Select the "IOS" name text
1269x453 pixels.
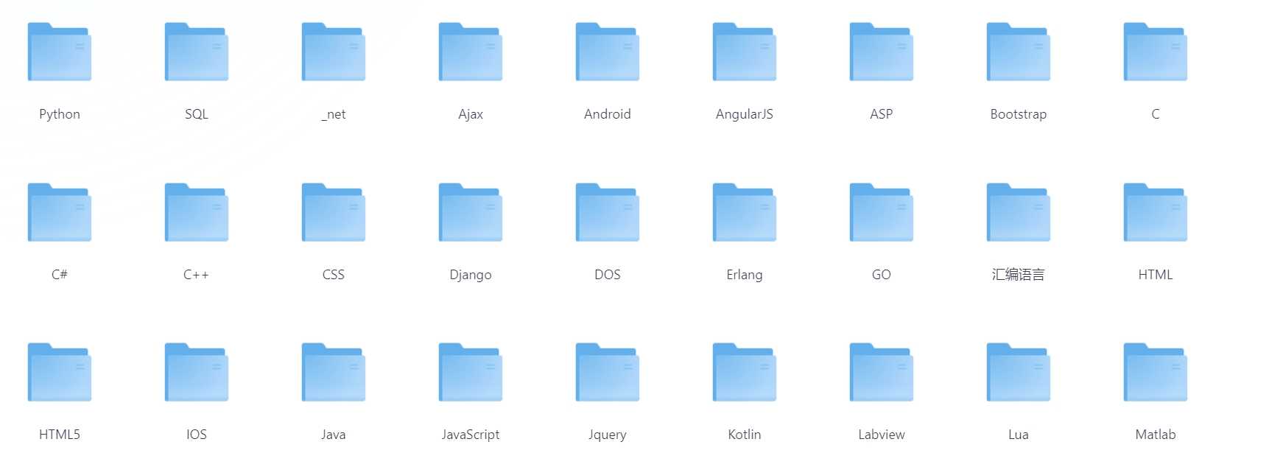(197, 435)
